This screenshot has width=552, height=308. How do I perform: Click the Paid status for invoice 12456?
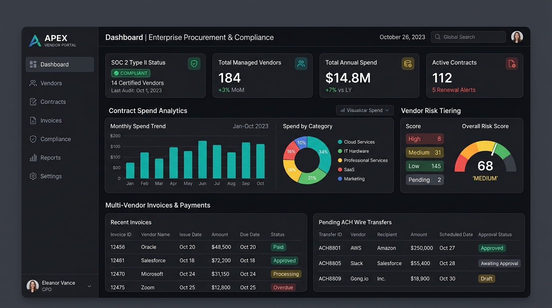tap(278, 247)
